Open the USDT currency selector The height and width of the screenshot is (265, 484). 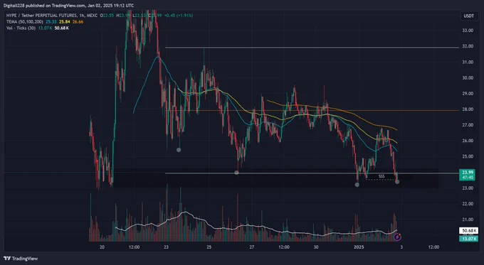point(469,16)
